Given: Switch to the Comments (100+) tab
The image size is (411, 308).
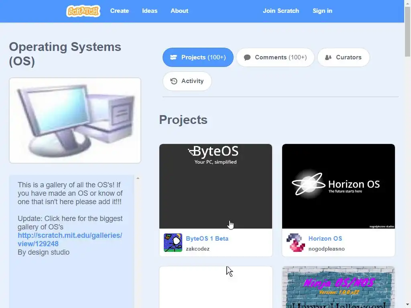Looking at the screenshot, I should tap(275, 57).
